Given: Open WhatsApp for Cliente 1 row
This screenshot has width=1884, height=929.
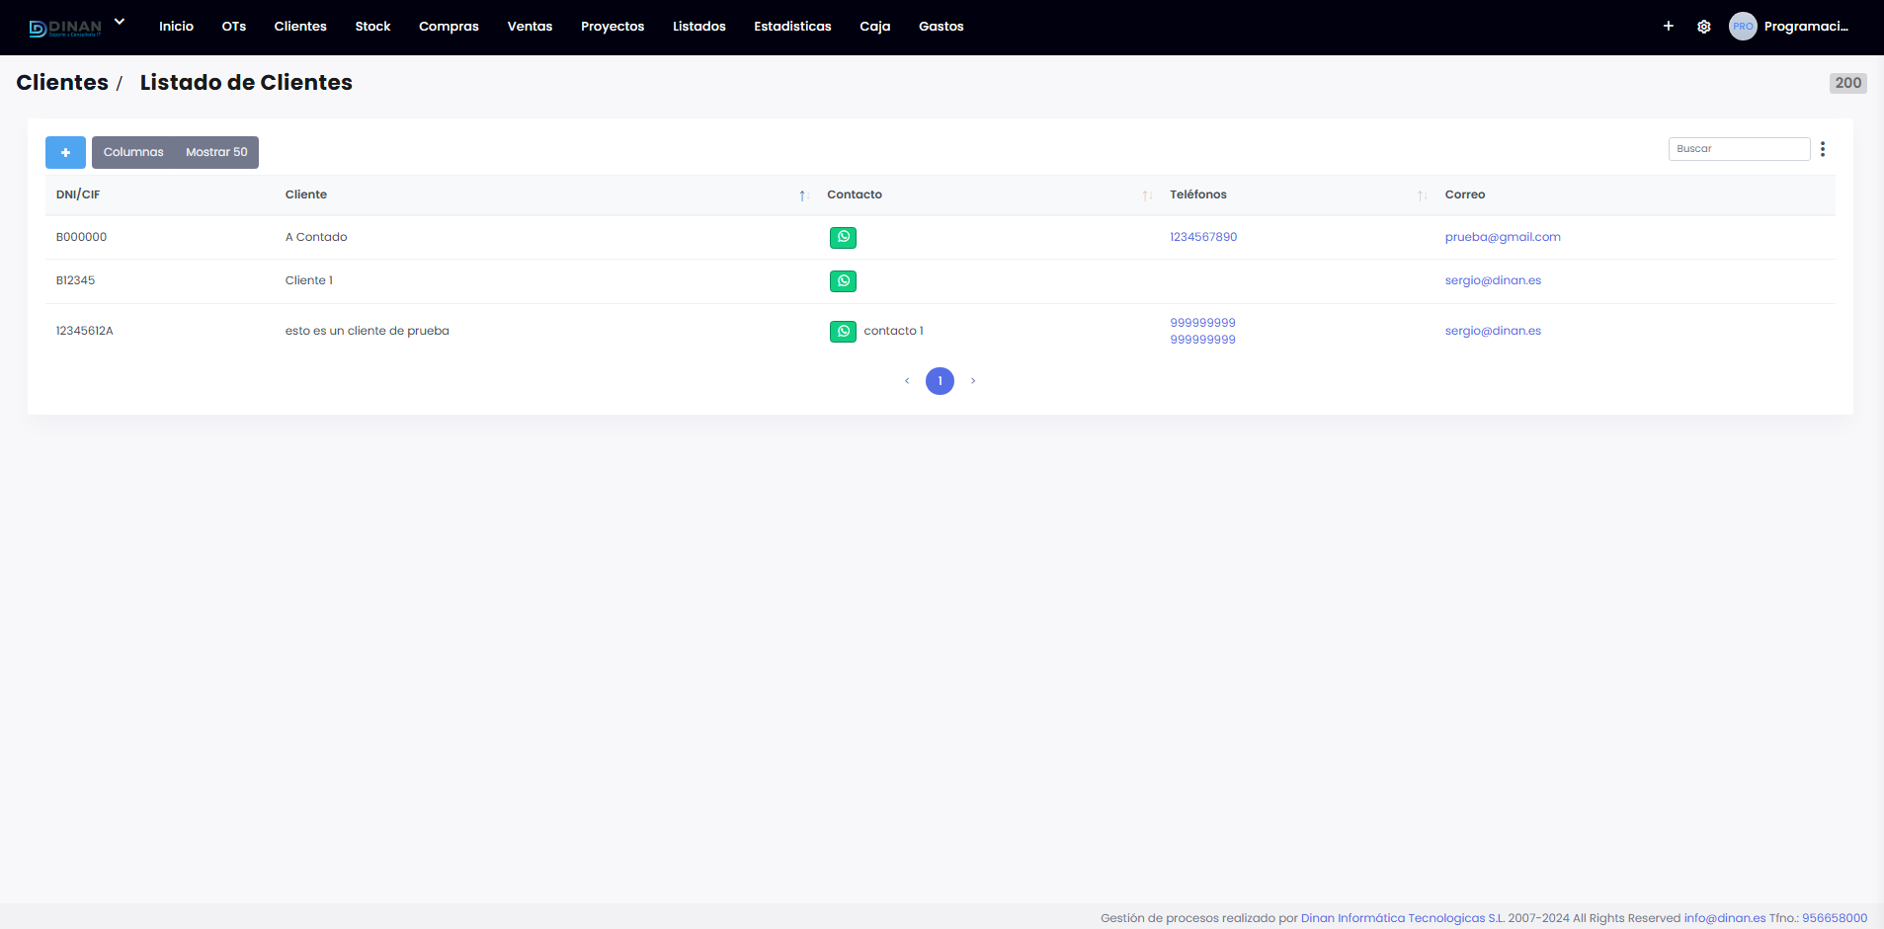Looking at the screenshot, I should point(843,281).
